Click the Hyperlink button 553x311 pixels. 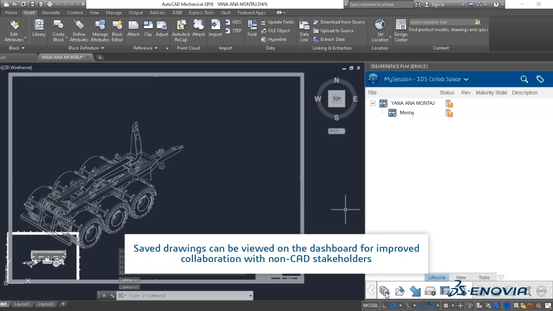274,40
